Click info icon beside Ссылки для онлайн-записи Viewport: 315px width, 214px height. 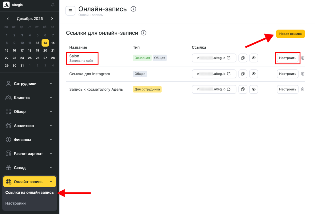[x=143, y=33]
